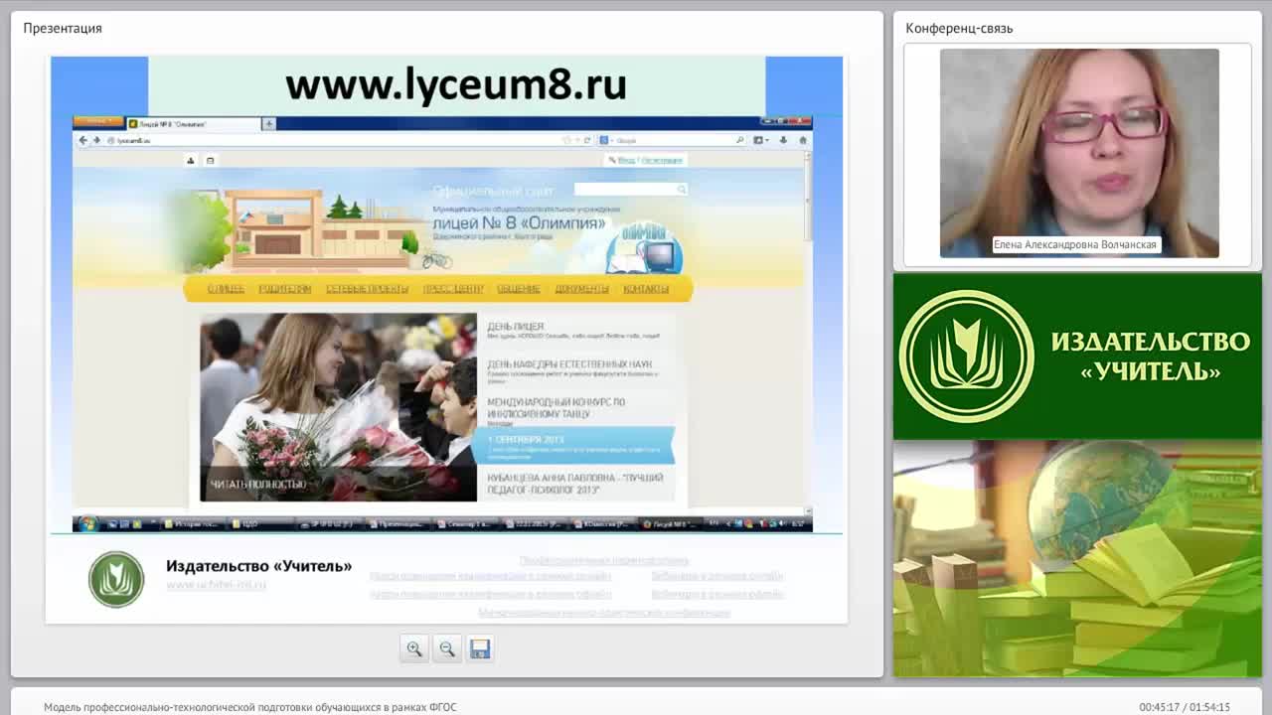Screen dimensions: 1272x715
Task: Click the browser home icon in slide
Action: coord(803,141)
